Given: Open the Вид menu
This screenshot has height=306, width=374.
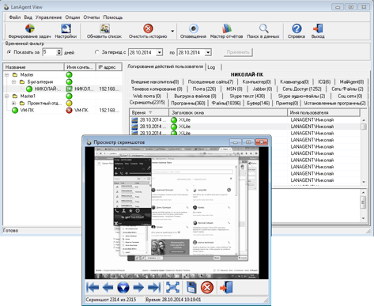Looking at the screenshot, I should [28, 17].
